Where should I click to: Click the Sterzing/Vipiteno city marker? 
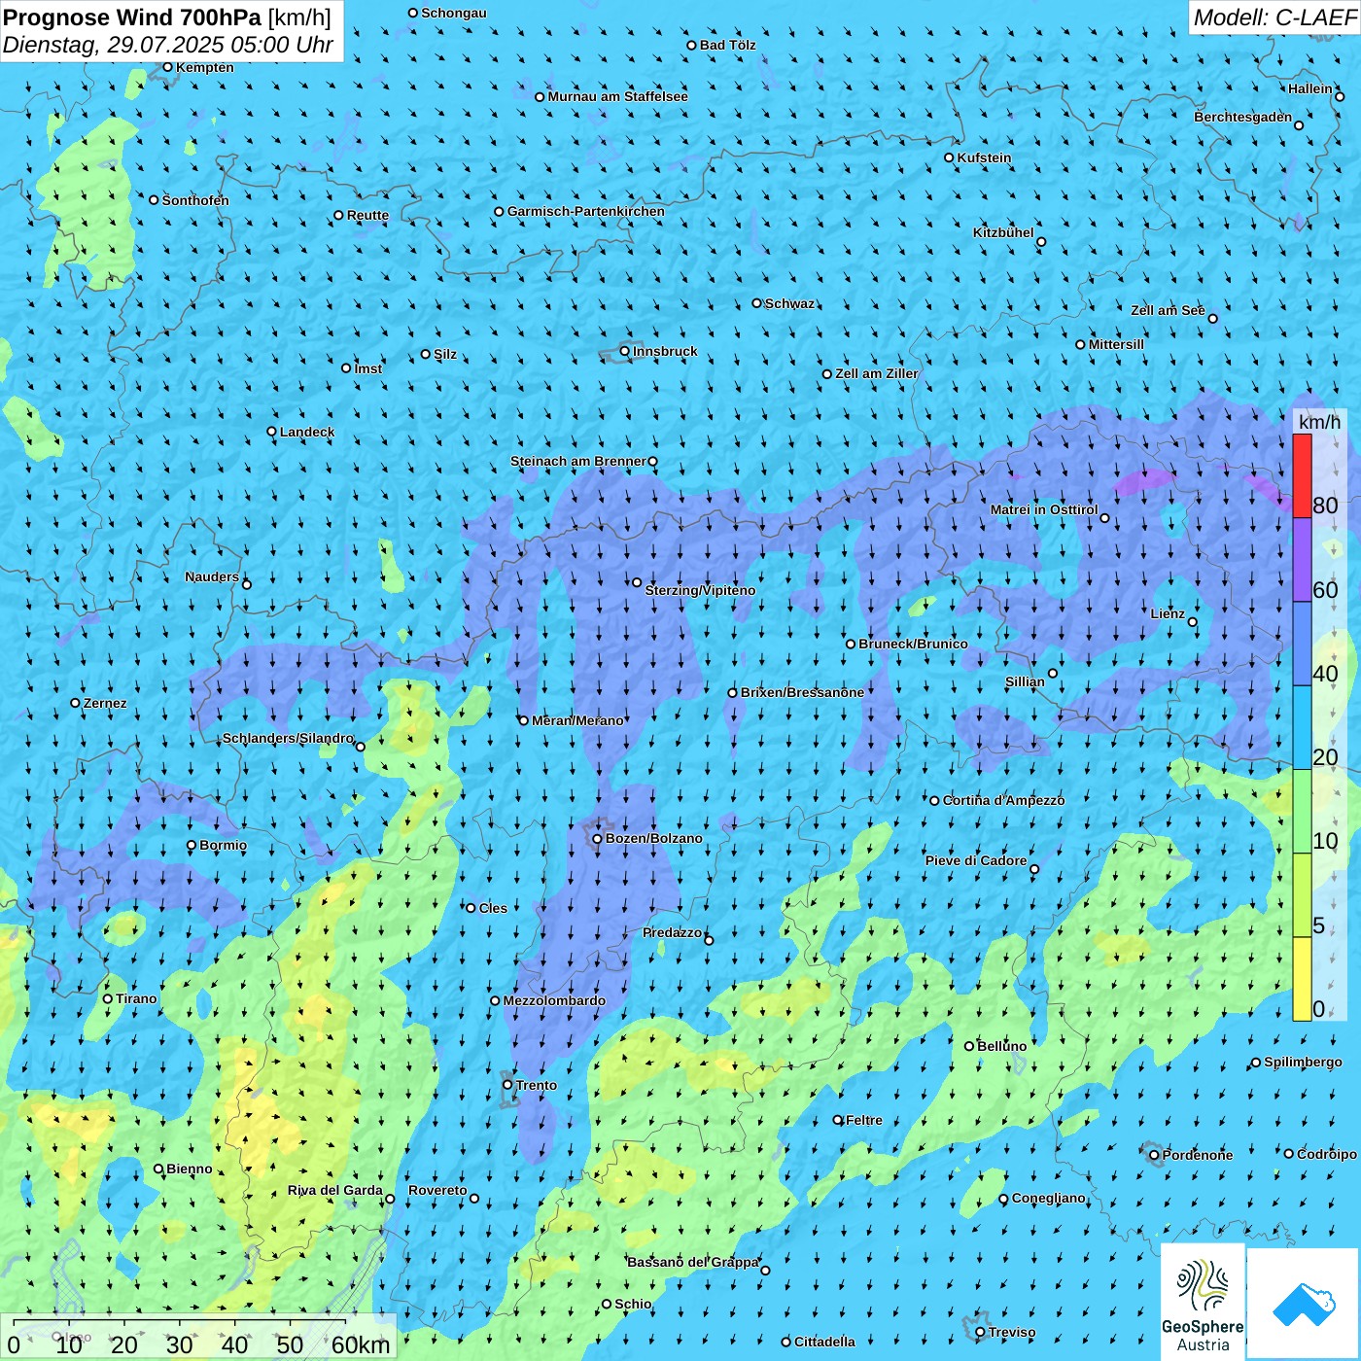638,582
